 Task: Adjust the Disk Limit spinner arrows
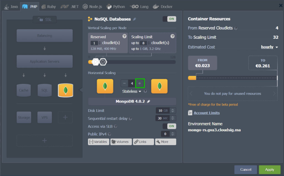[173, 111]
